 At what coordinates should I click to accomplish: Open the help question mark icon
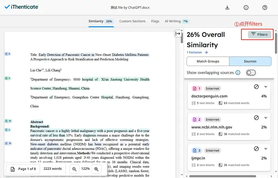pos(265,7)
